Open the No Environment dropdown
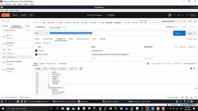 [x=174, y=21]
